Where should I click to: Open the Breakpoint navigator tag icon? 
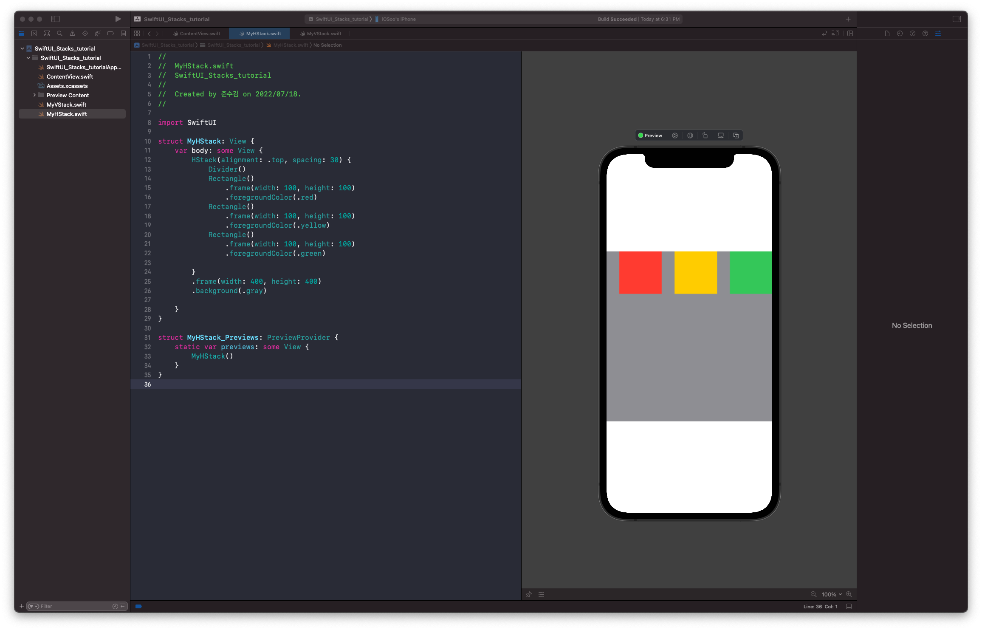point(110,33)
